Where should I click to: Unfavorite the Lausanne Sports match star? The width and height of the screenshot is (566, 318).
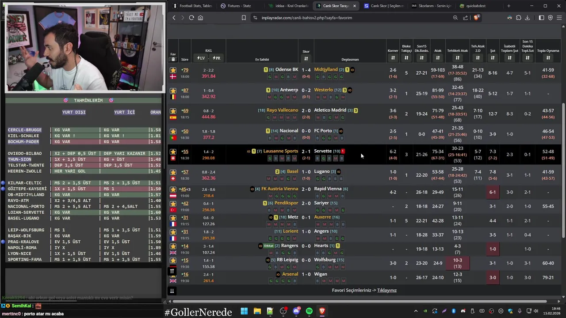point(173,151)
